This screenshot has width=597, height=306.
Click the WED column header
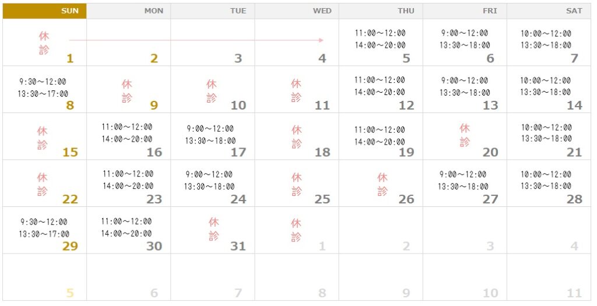[297, 11]
